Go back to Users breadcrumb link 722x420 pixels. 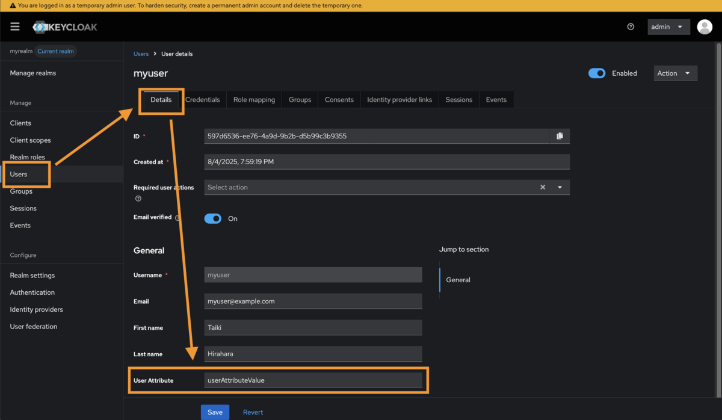tap(141, 54)
